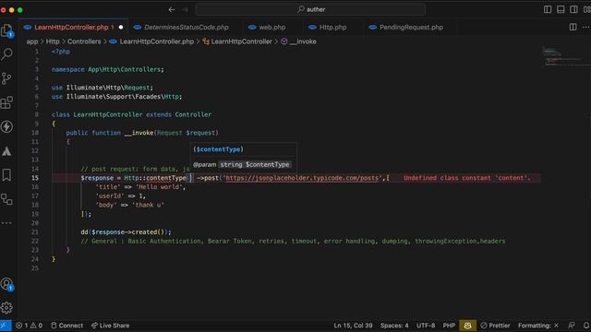Click Ln 15, Col 39 cursor position

coord(353,326)
